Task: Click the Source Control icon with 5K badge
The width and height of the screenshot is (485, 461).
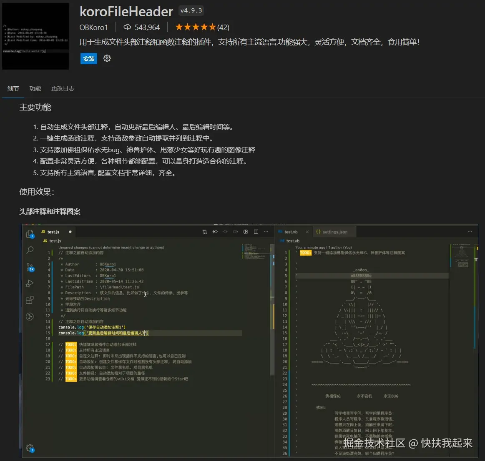Action: pos(30,267)
